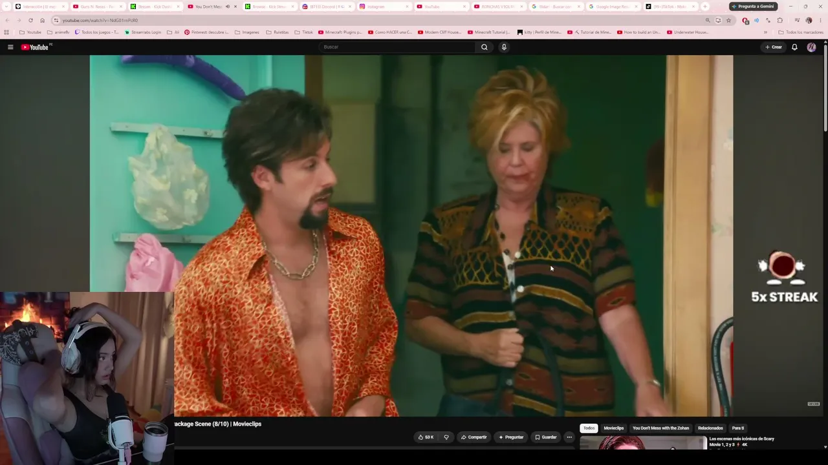The image size is (828, 465).
Task: Open the Modern Cliff House bookmark
Action: 439,32
